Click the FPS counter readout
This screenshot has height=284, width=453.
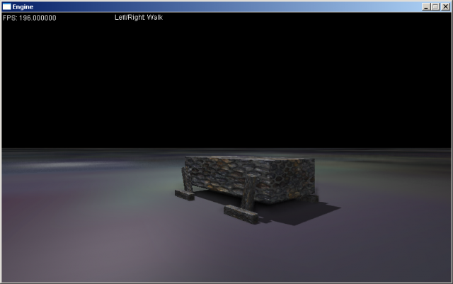pyautogui.click(x=29, y=18)
